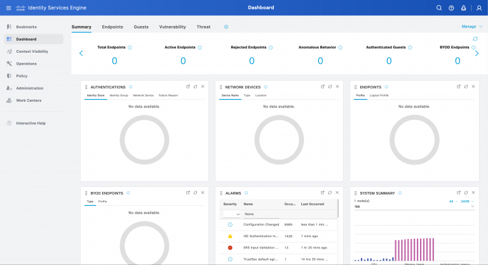The width and height of the screenshot is (488, 265).
Task: Select Identity Group tab in Authentications
Action: click(119, 95)
